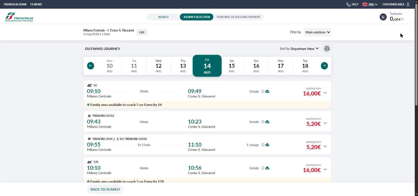418x196 pixels.
Task: Click '1 change' on 09:55 train
Action: click(x=253, y=145)
